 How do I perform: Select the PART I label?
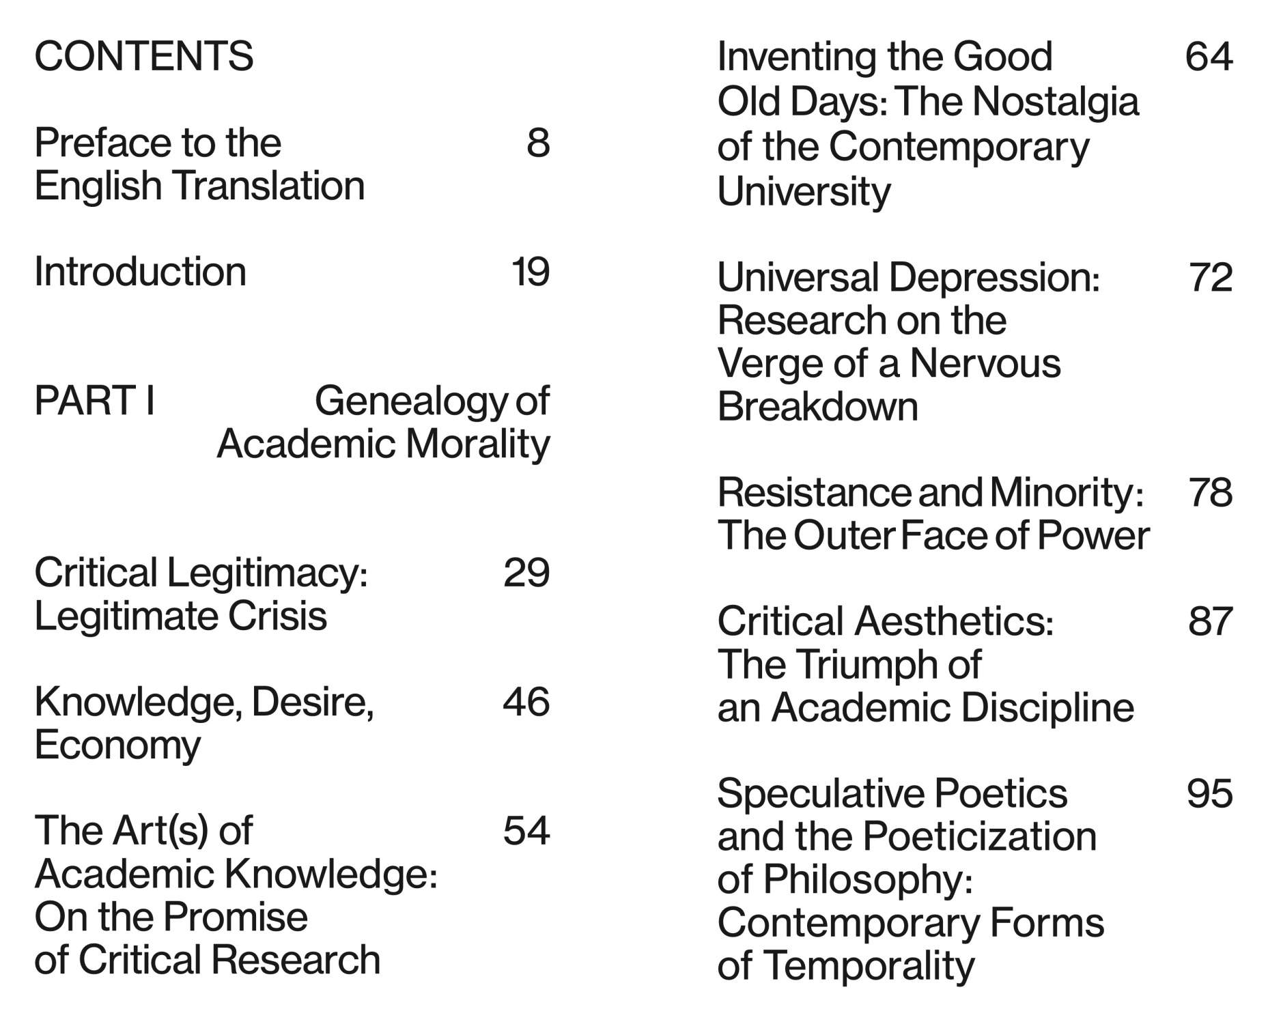click(94, 400)
